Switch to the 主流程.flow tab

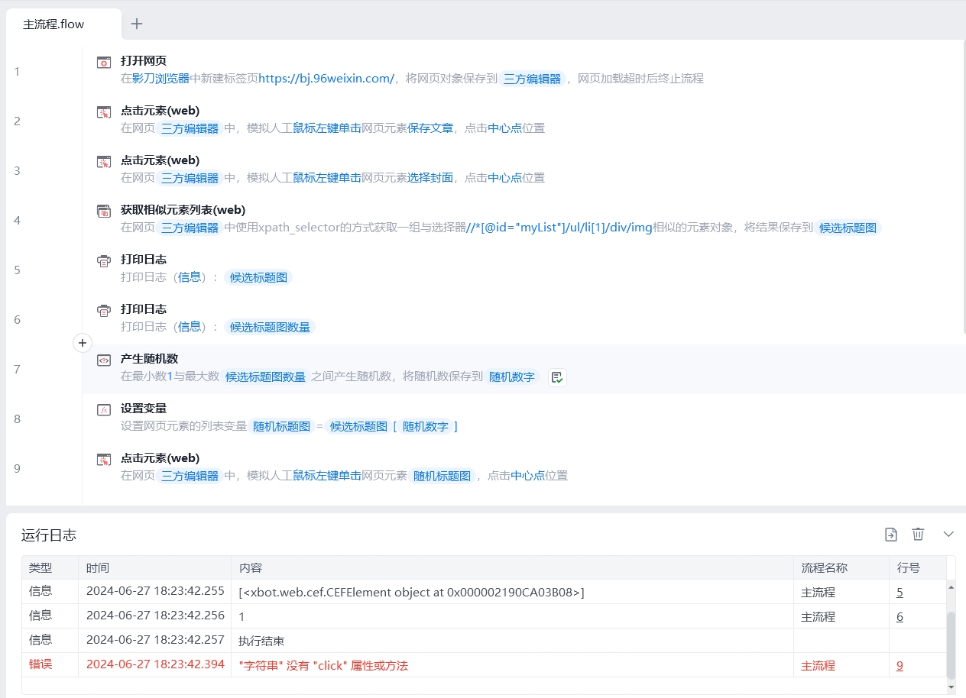pyautogui.click(x=53, y=24)
